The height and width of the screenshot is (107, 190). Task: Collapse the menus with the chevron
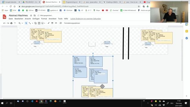181,23
